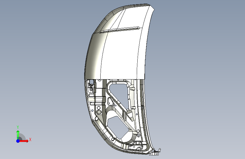This screenshot has height=159, width=245.
Task: Select the elongated handle groove on the outer panel
Action: tap(120, 30)
